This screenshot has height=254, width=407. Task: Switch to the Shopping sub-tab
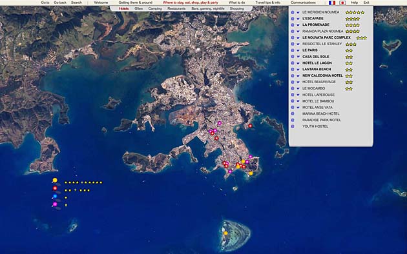(236, 8)
